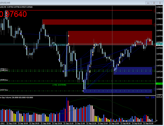Click price axis label 0.96960
Screen dimensions: 164x126
pyautogui.click(x=160, y=89)
